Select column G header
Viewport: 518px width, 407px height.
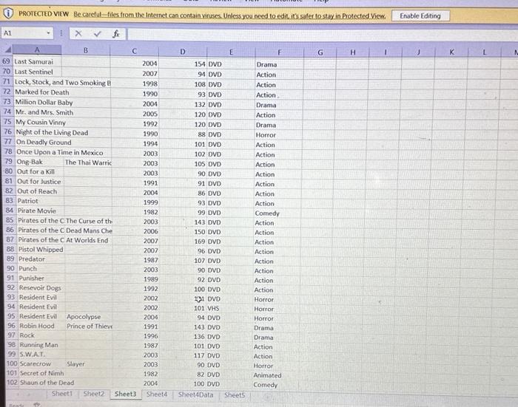(x=320, y=52)
